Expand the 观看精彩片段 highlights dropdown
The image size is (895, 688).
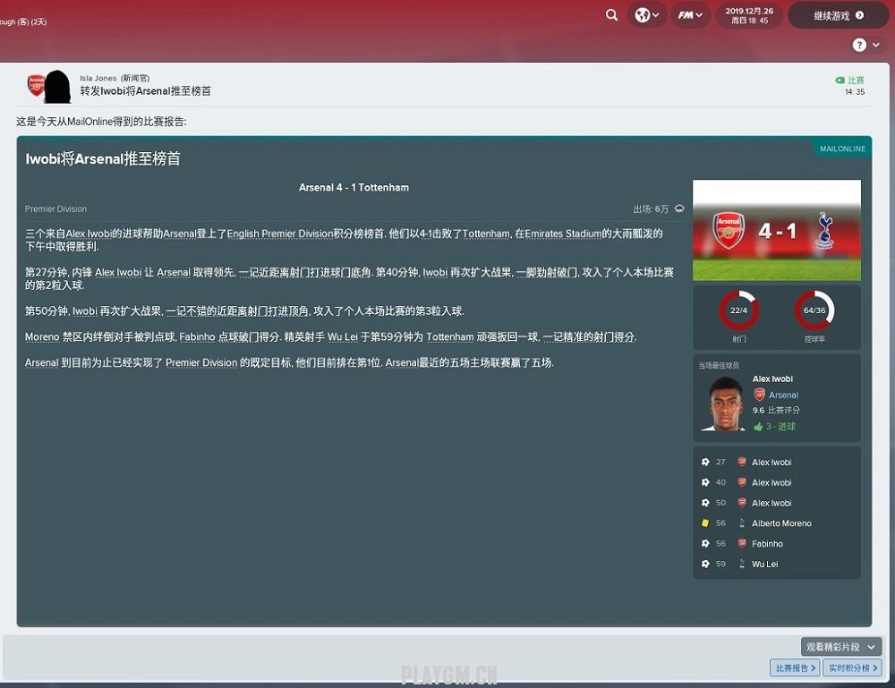point(841,647)
